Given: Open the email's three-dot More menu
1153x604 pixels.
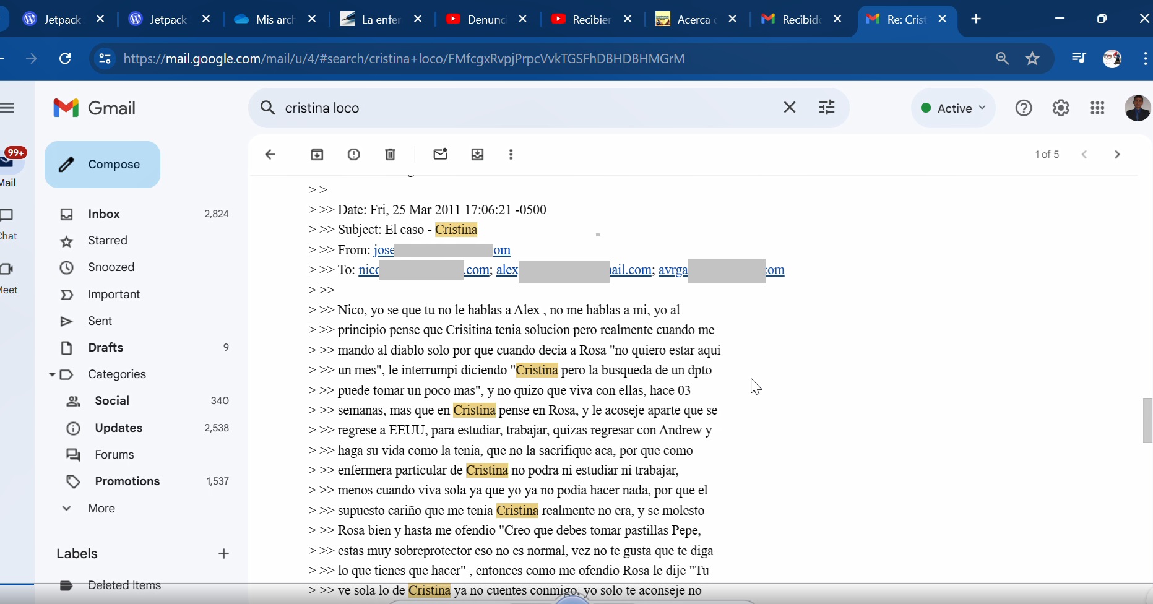Looking at the screenshot, I should [x=511, y=155].
